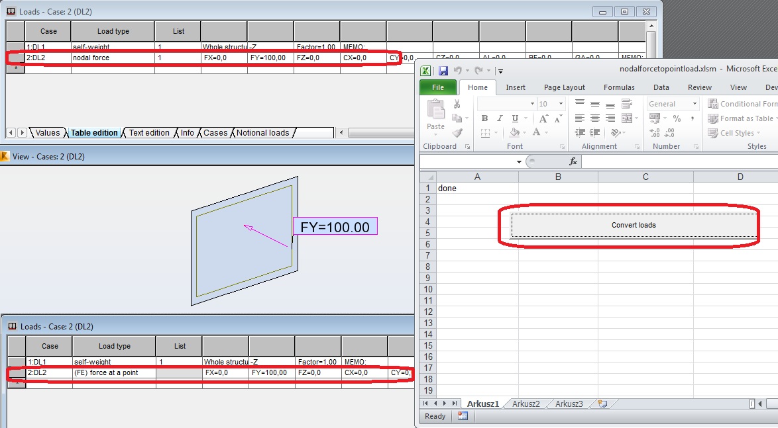The image size is (778, 428).
Task: Toggle Underline formatting
Action: point(514,117)
